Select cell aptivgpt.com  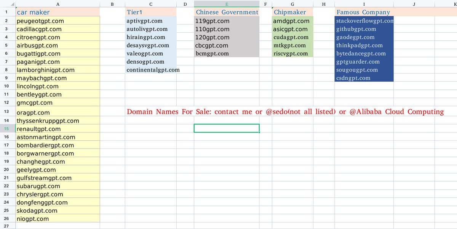151,21
